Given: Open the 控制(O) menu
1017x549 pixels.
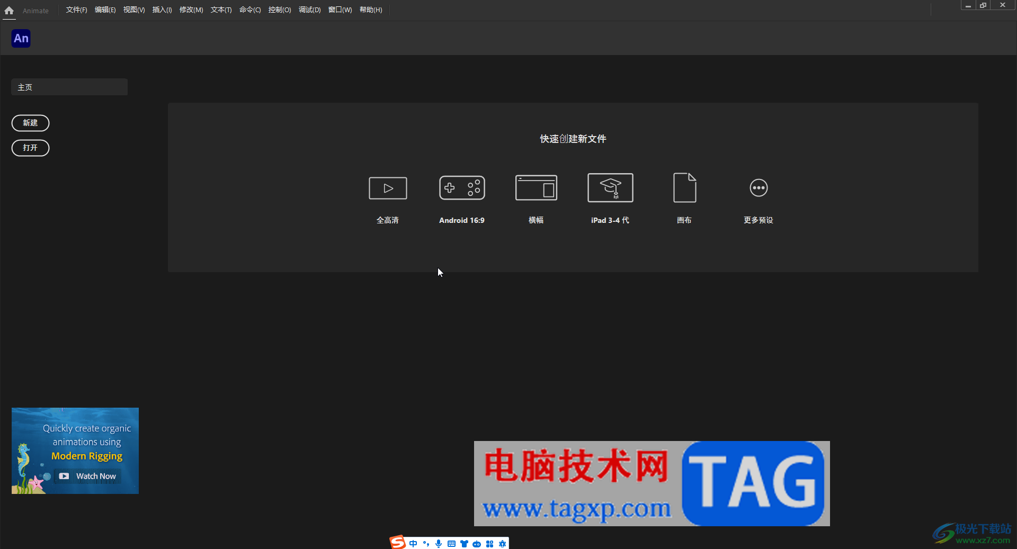Looking at the screenshot, I should pos(280,10).
